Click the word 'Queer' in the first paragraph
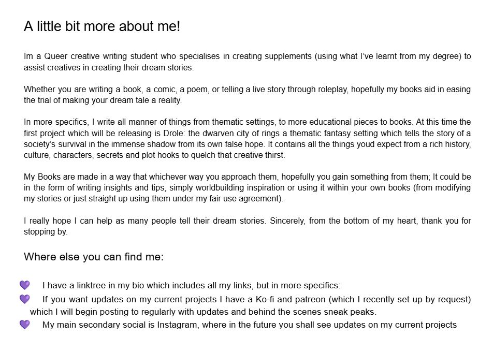 (55, 56)
